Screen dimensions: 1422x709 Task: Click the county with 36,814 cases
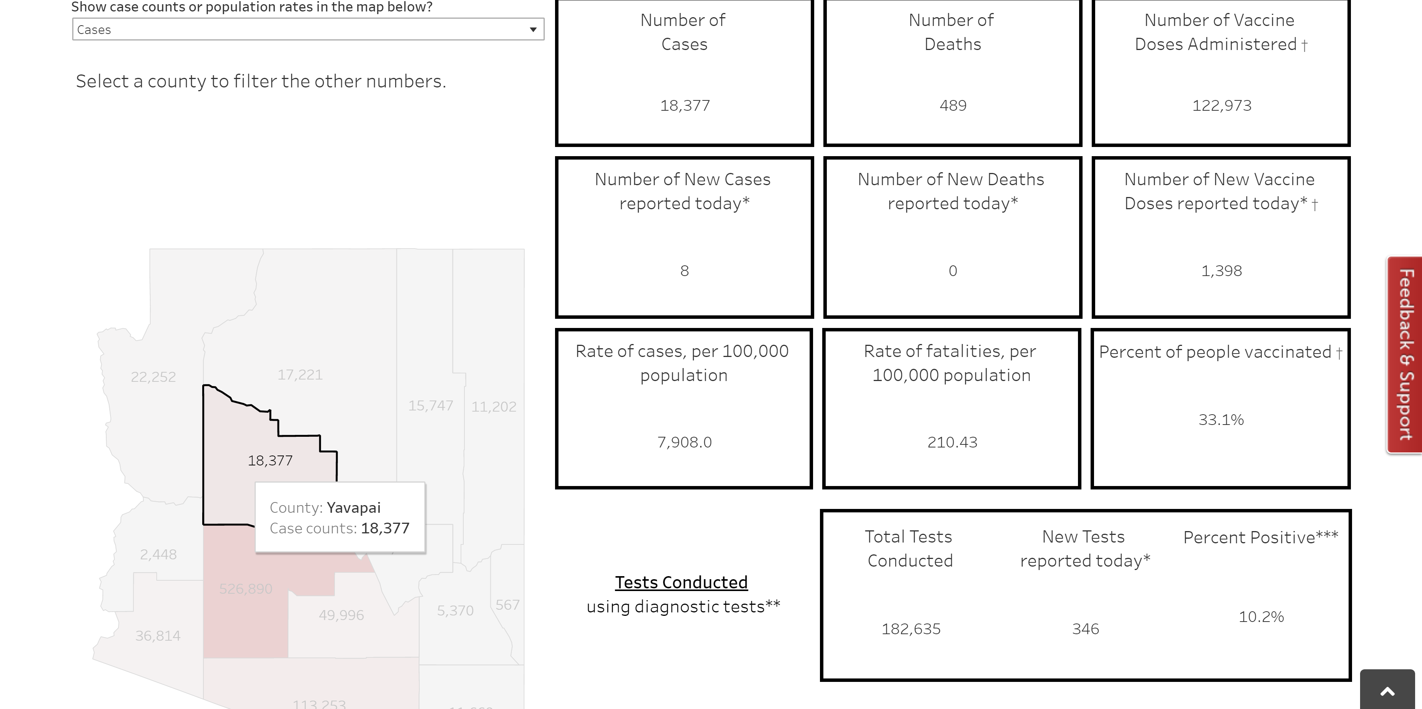(x=157, y=636)
